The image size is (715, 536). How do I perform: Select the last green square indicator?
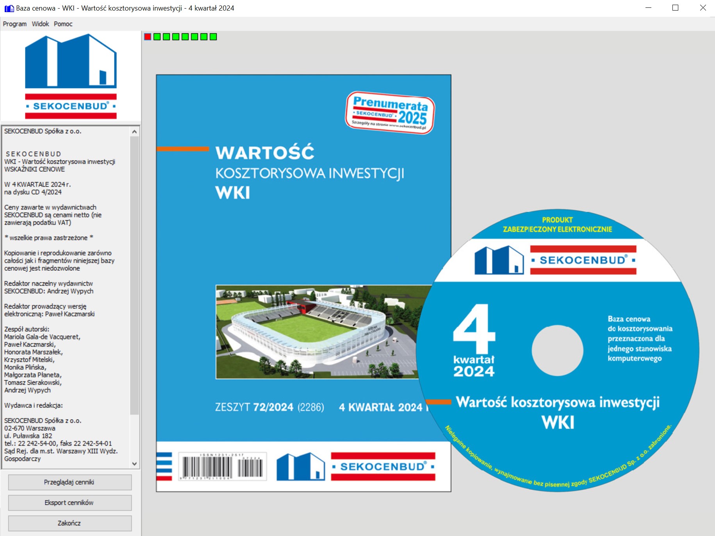click(x=213, y=37)
